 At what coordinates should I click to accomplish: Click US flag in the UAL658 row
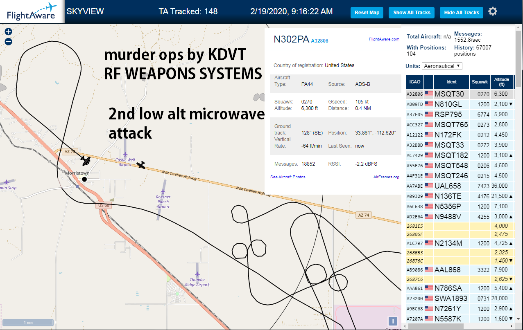[x=429, y=186]
